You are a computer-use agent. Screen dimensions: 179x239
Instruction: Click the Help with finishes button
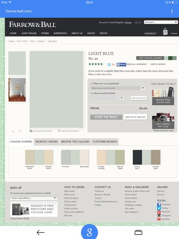139,98
